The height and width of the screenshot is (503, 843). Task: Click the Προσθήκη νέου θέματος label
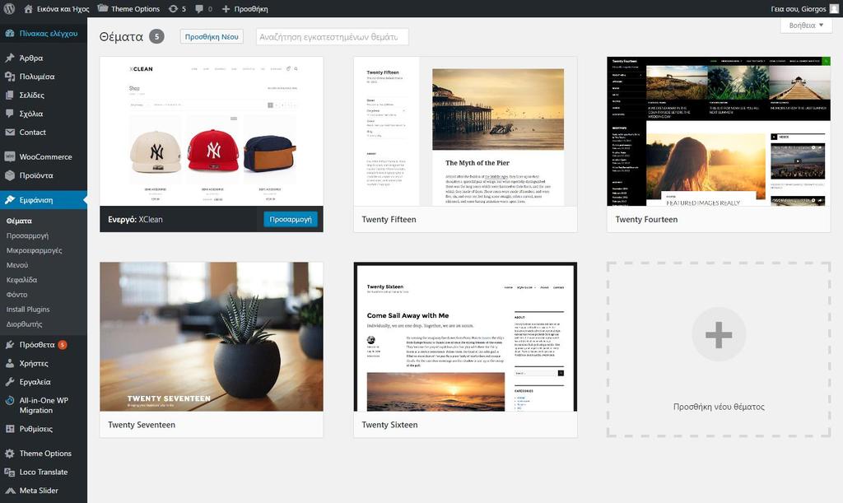(x=719, y=407)
